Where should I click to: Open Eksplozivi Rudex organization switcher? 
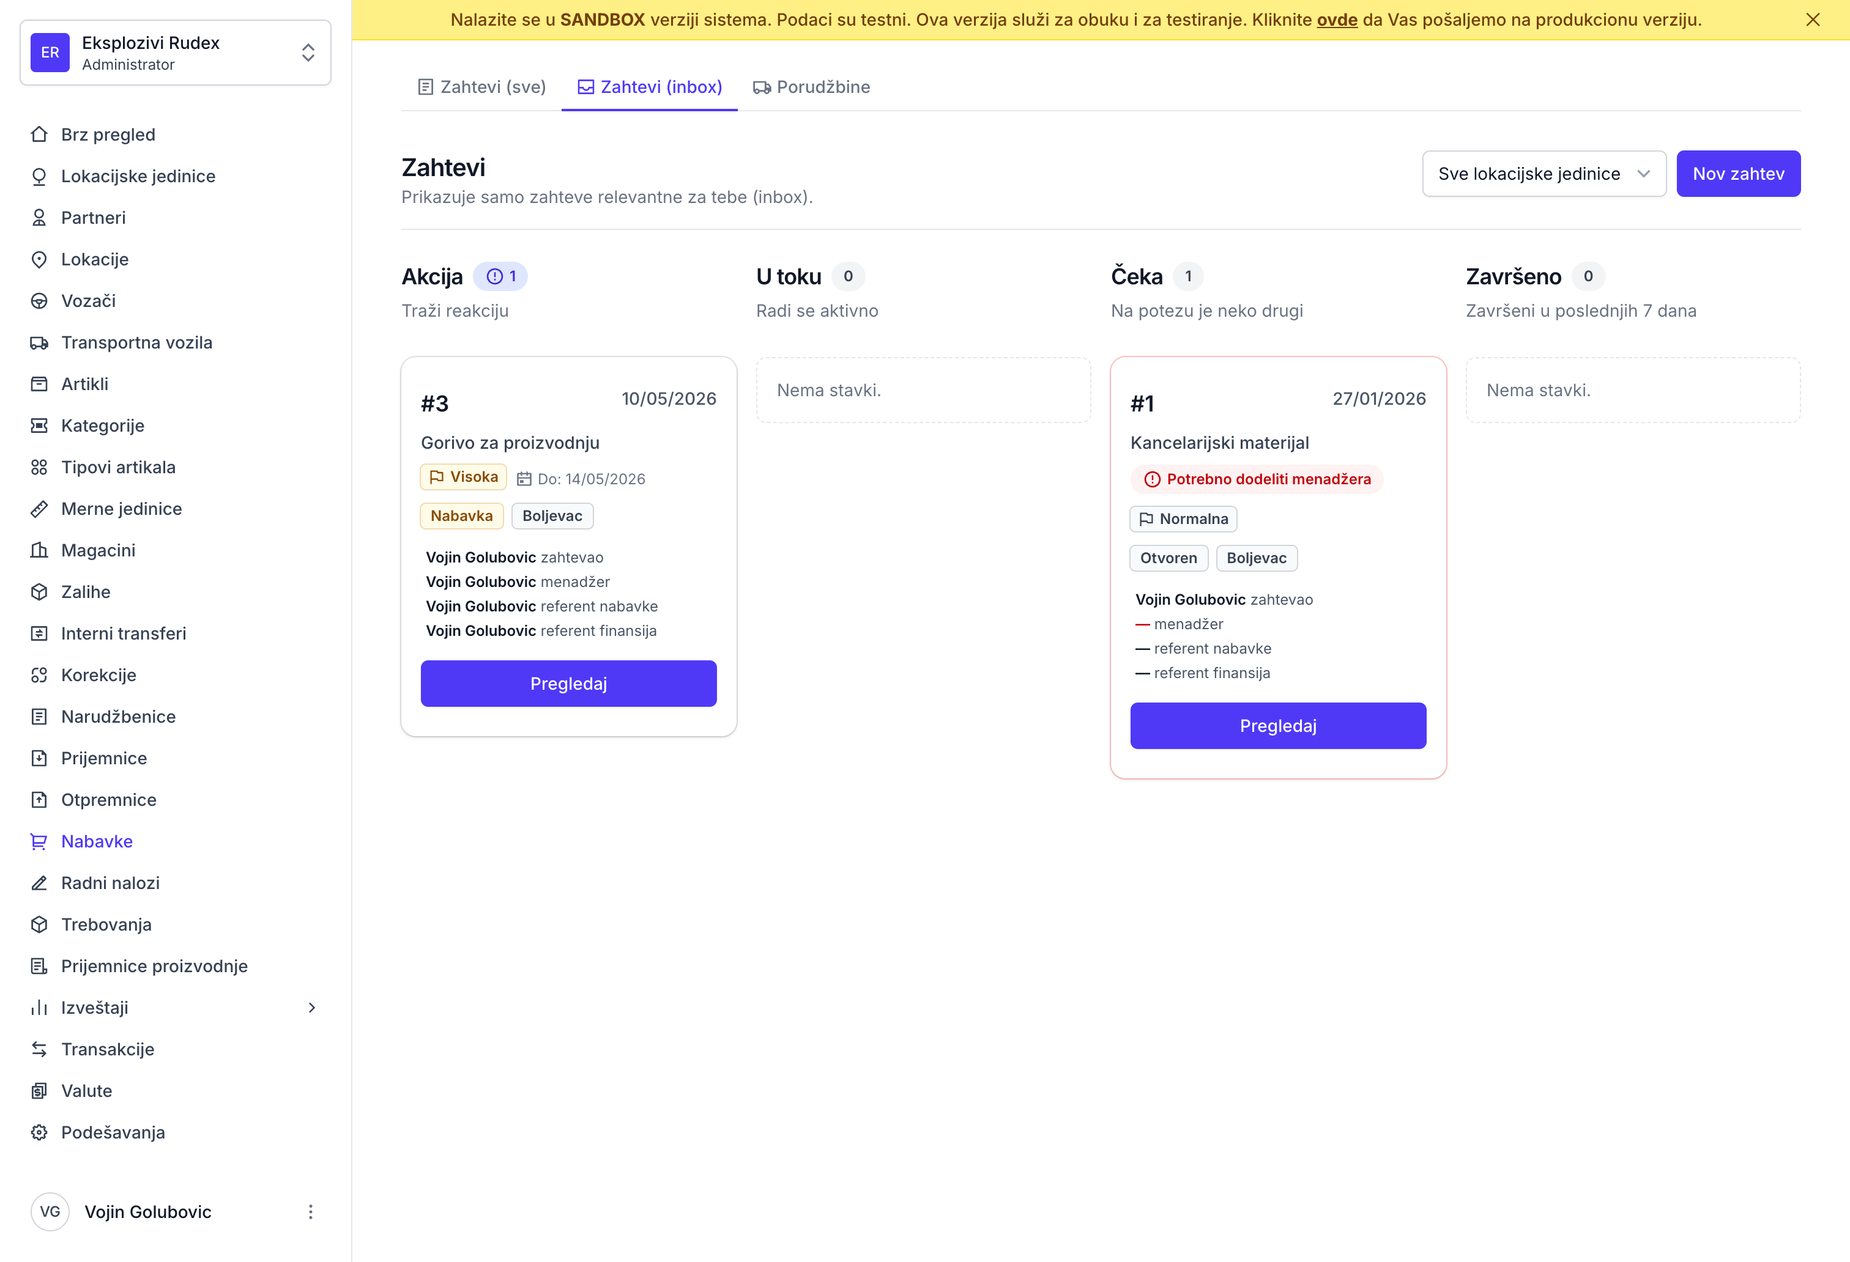[175, 53]
